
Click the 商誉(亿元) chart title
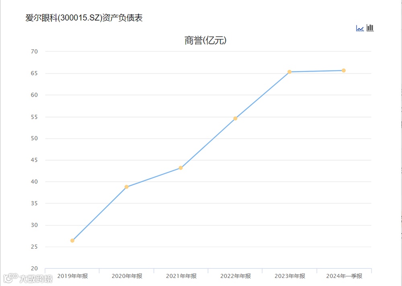click(x=205, y=41)
